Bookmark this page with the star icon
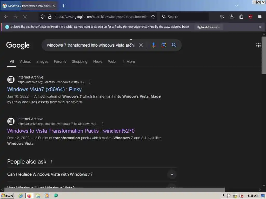 pos(153,17)
